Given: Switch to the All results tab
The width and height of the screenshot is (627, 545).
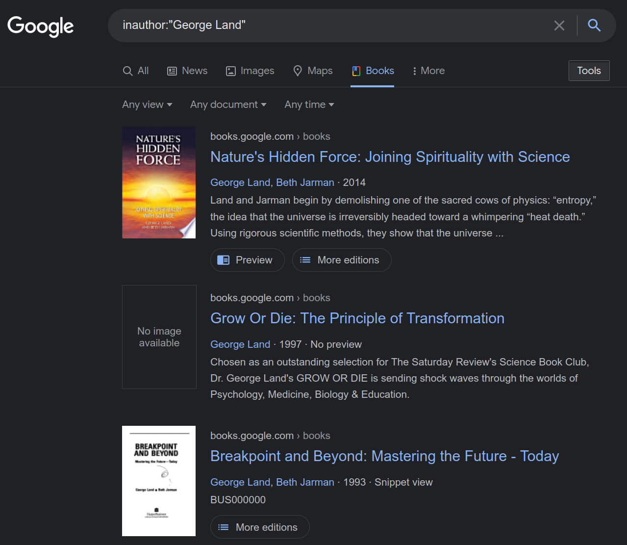Looking at the screenshot, I should (x=136, y=71).
